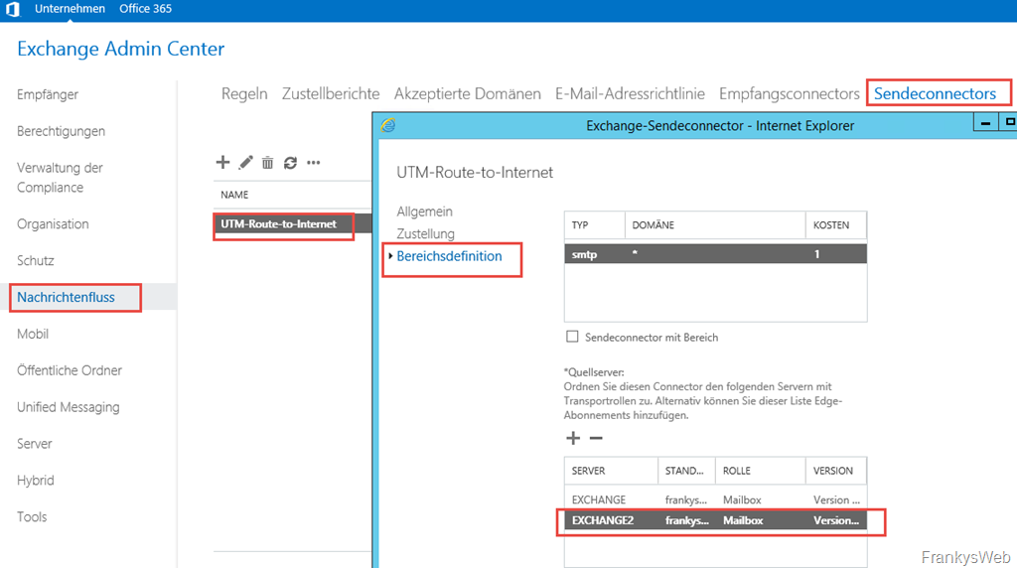Click the Internet Explorer icon in popup title
The width and height of the screenshot is (1017, 568).
(x=388, y=125)
